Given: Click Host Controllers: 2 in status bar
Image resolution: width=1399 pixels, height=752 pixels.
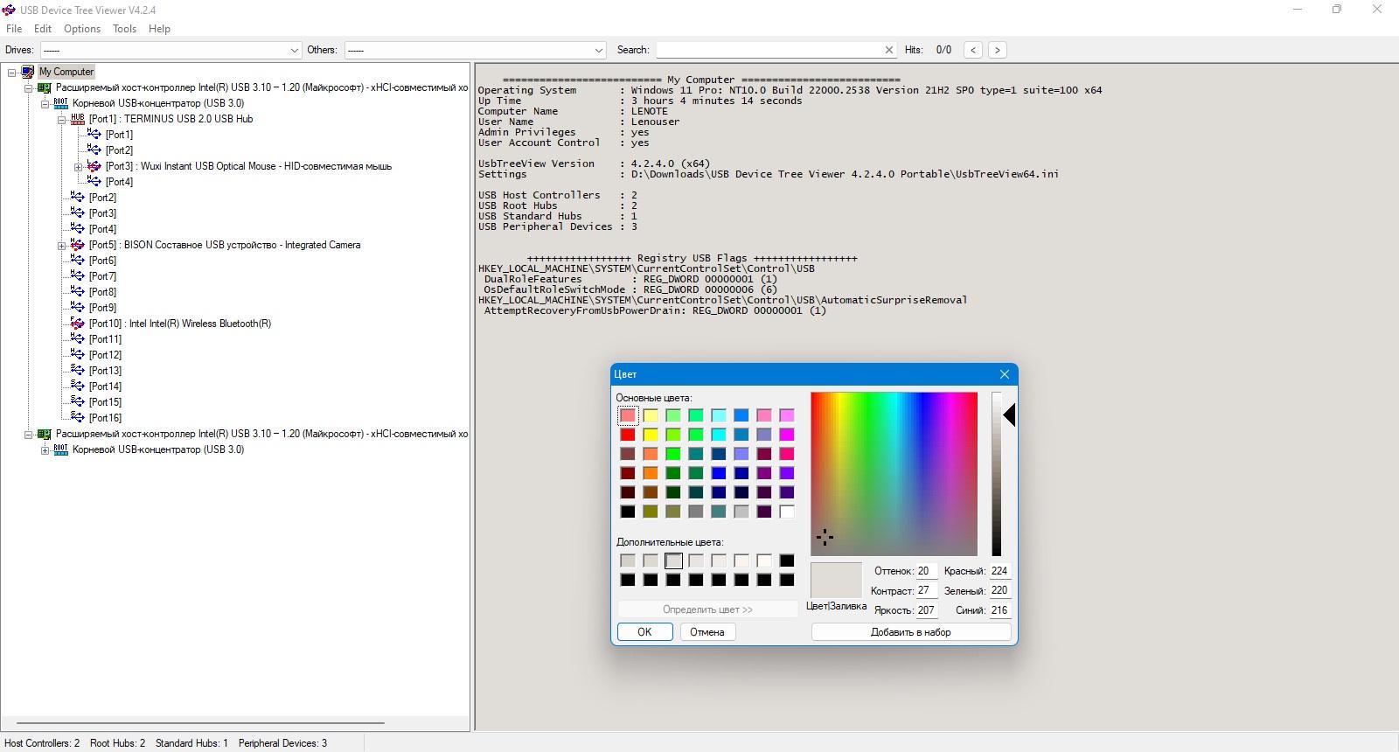Looking at the screenshot, I should click(x=42, y=743).
